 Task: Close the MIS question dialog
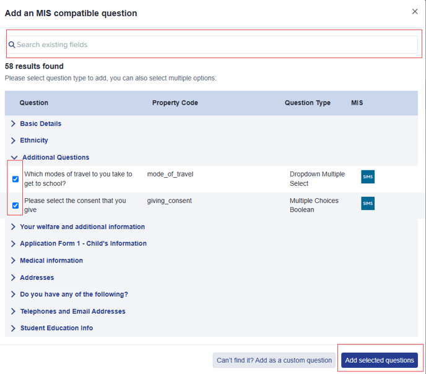(x=415, y=11)
